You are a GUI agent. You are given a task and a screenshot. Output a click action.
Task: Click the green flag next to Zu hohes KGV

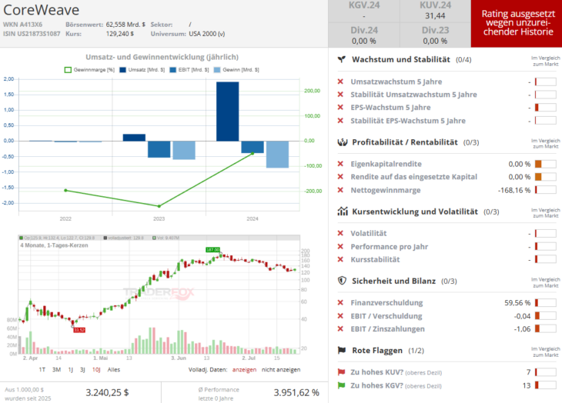coord(341,385)
